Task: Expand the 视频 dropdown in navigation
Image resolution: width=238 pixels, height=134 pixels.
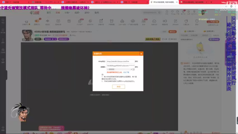Action: pyautogui.click(x=77, y=13)
